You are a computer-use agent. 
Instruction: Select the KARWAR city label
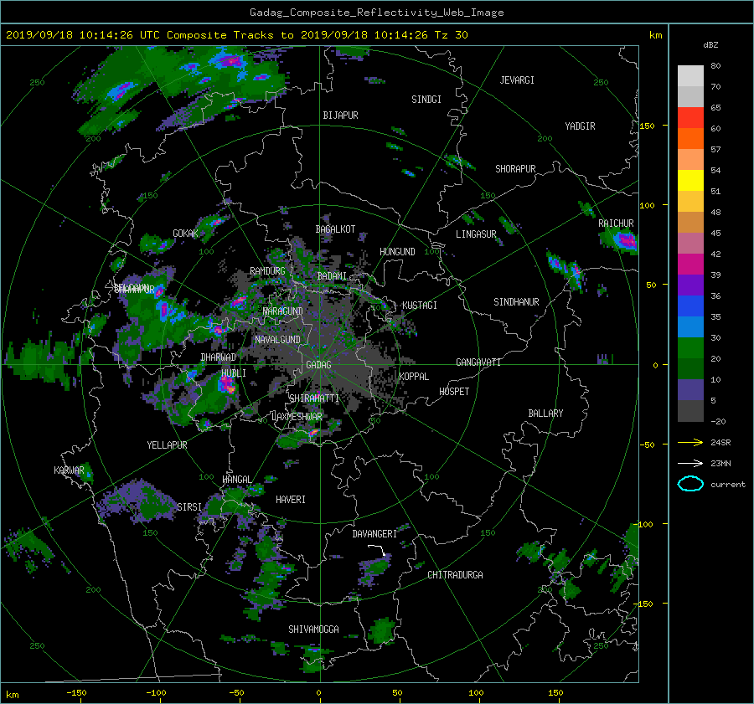click(69, 470)
